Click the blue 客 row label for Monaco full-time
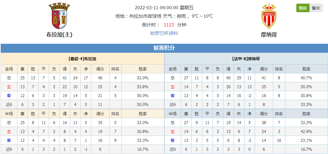 click(x=173, y=96)
